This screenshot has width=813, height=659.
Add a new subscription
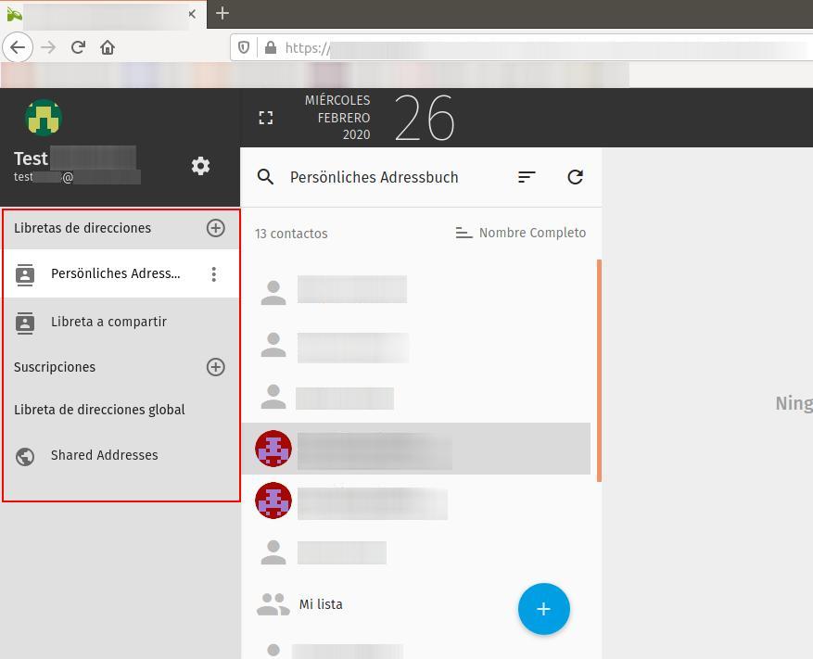point(215,367)
